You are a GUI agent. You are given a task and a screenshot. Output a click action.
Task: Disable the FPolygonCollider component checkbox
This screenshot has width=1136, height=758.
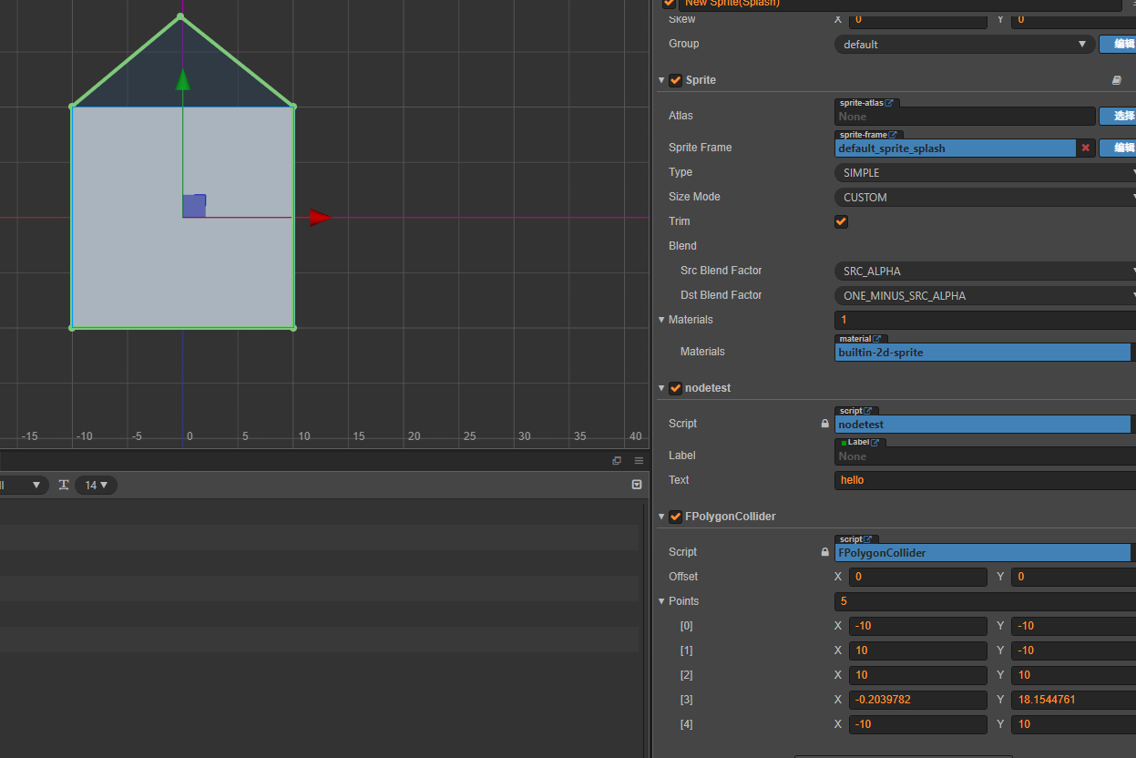675,517
